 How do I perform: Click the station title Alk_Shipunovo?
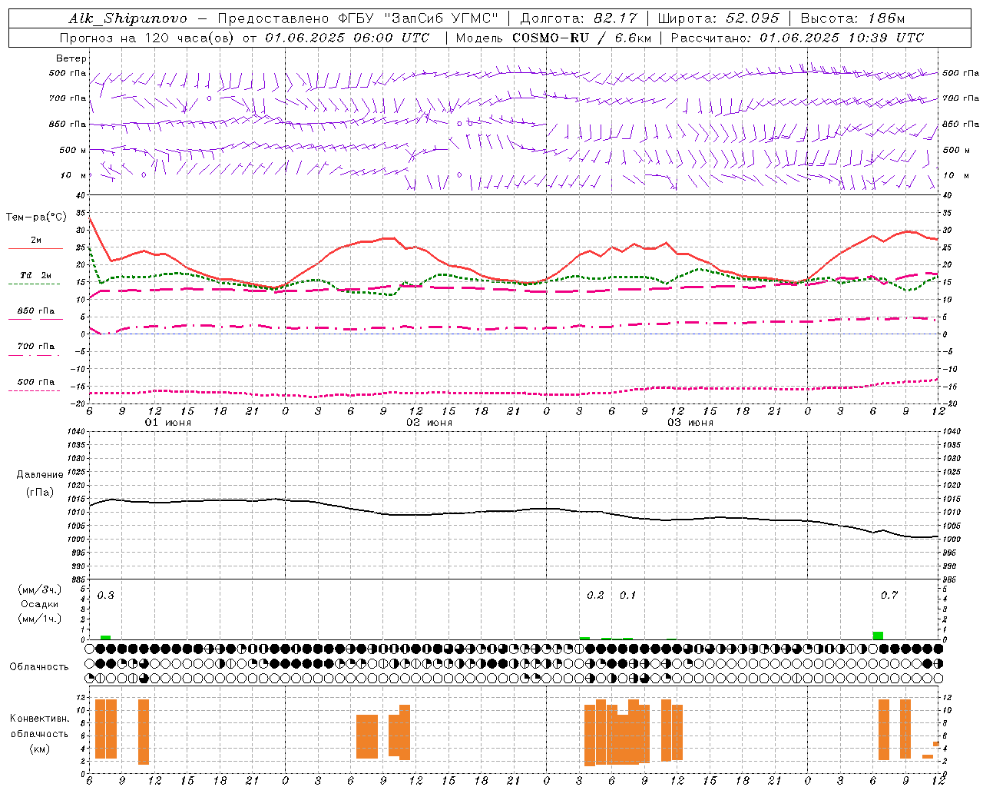coord(127,18)
